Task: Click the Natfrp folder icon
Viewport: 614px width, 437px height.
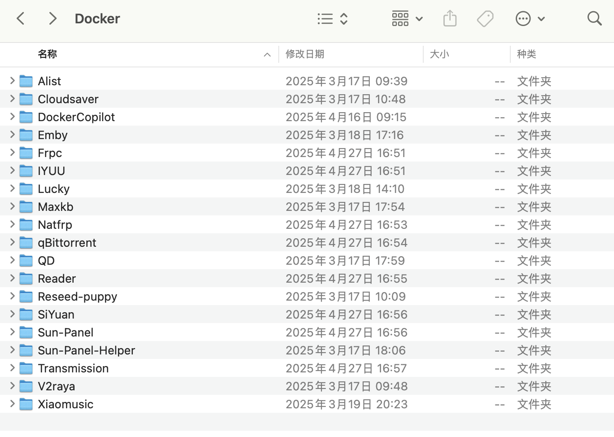Action: pos(26,225)
